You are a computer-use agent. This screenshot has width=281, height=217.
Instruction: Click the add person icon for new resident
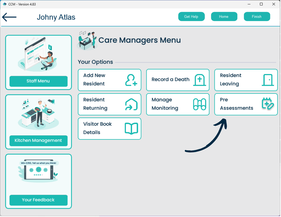click(x=131, y=80)
